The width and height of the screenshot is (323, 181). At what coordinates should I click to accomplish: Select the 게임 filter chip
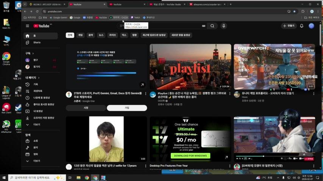click(x=80, y=35)
